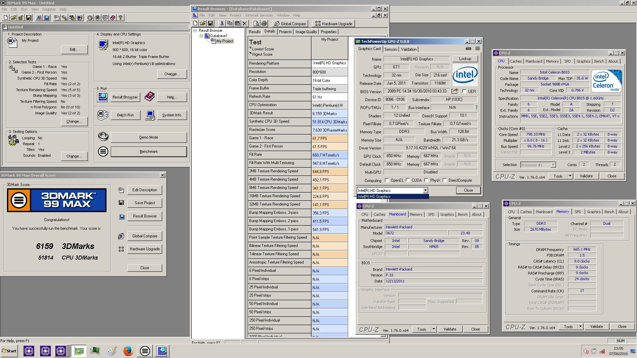Click Save floppy icon in 3DMark toolbar
The image size is (637, 358).
point(29,18)
